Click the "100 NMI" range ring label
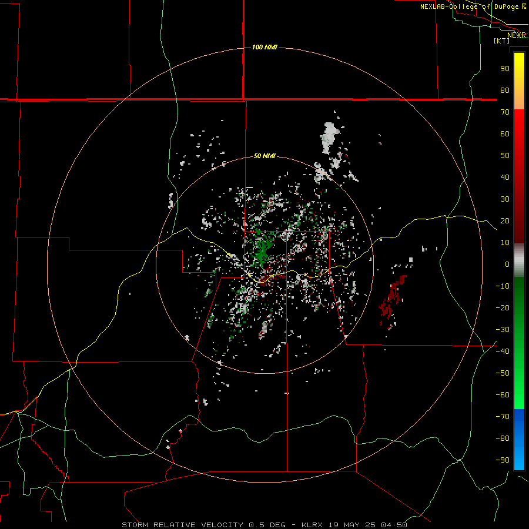This screenshot has height=529, width=529. point(264,47)
